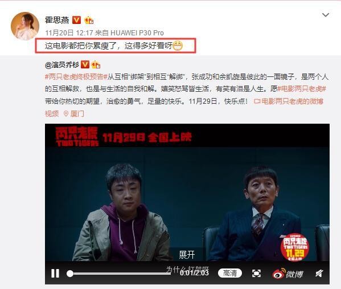Viewport: 341px width, 289px height.
Task: Expand the video with 展开
Action: [x=187, y=255]
